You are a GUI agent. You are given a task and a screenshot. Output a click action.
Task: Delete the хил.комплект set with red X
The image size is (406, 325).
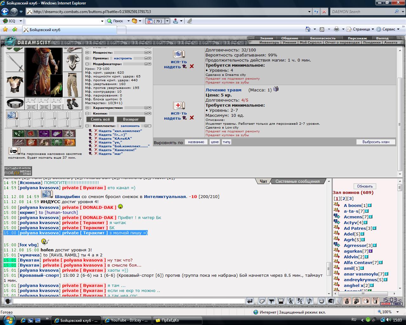click(x=96, y=131)
